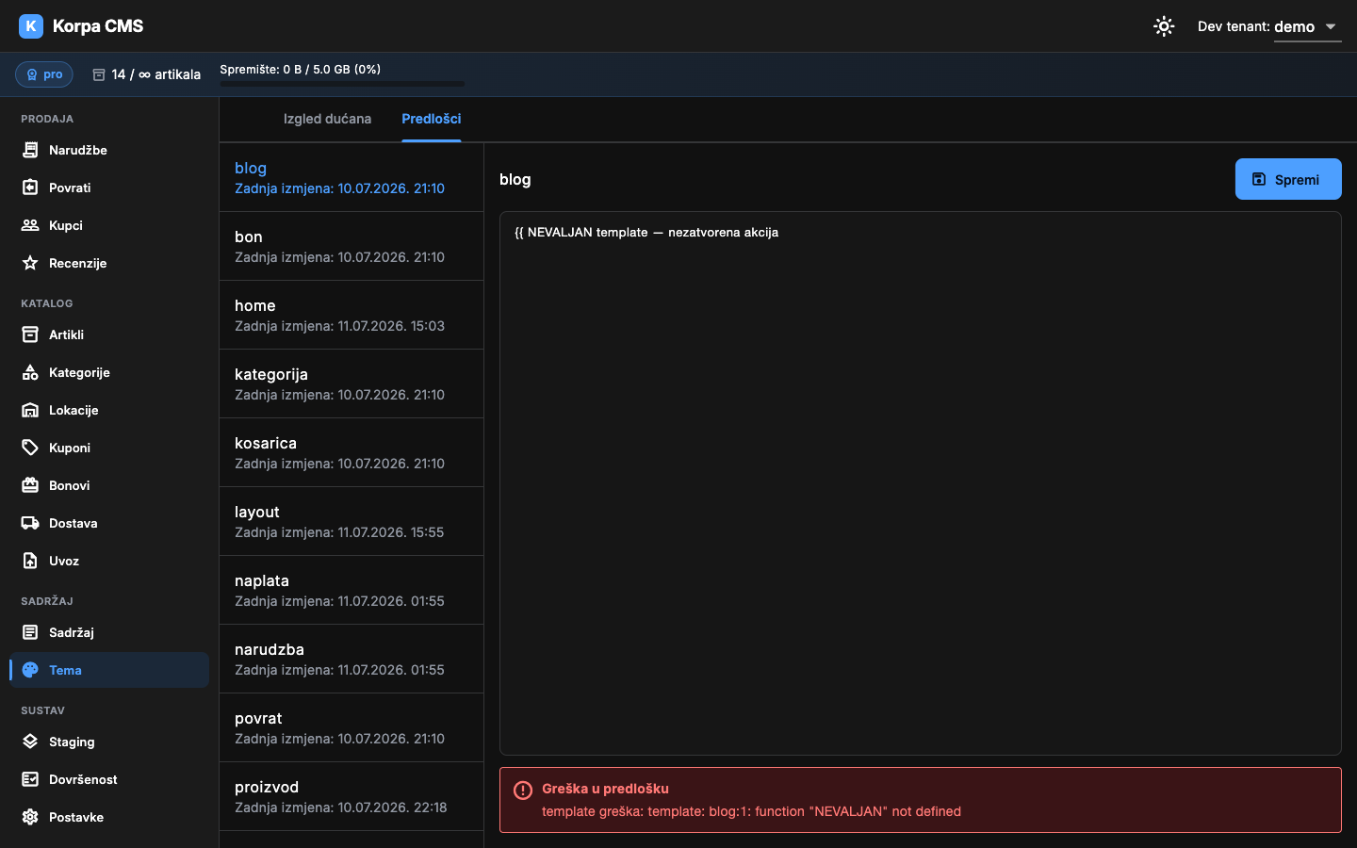Open Lokacije warehouse icon in sidebar
Viewport: 1357px width, 848px height.
[x=30, y=410]
